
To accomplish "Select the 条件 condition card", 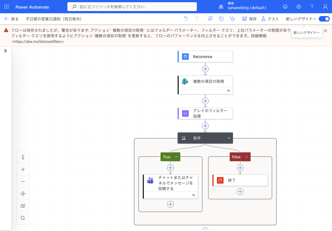I will [205, 138].
